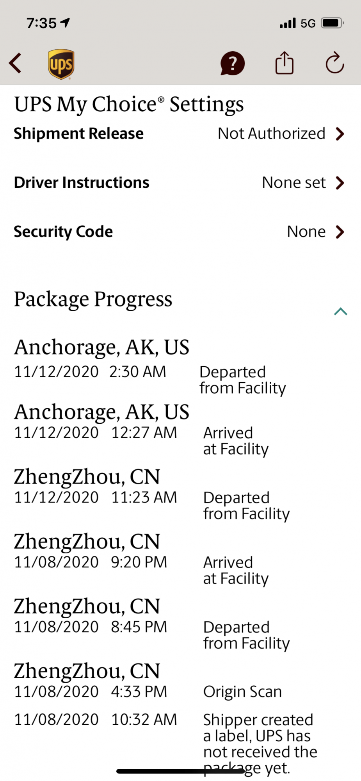Tap the Not Authorized value

pos(271,134)
